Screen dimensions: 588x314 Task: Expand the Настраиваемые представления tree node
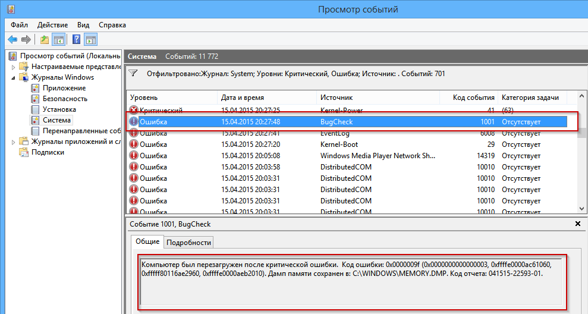[x=13, y=67]
